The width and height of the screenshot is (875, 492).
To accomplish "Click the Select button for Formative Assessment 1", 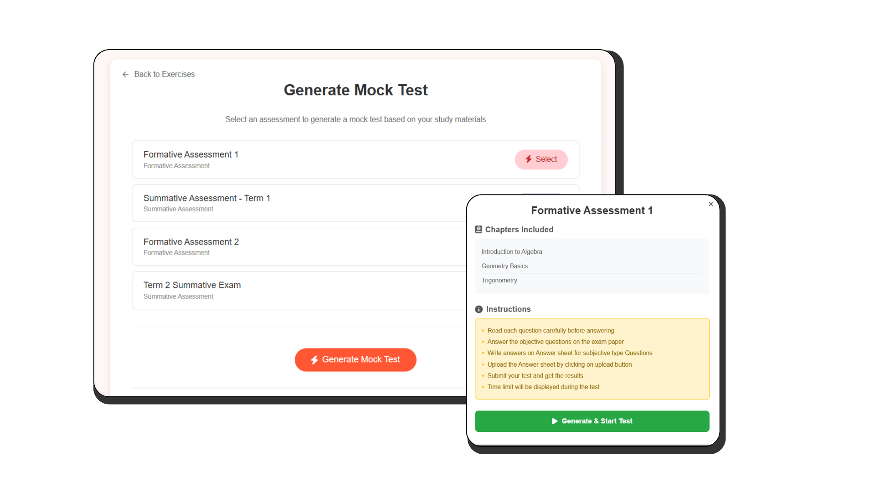I will [541, 159].
